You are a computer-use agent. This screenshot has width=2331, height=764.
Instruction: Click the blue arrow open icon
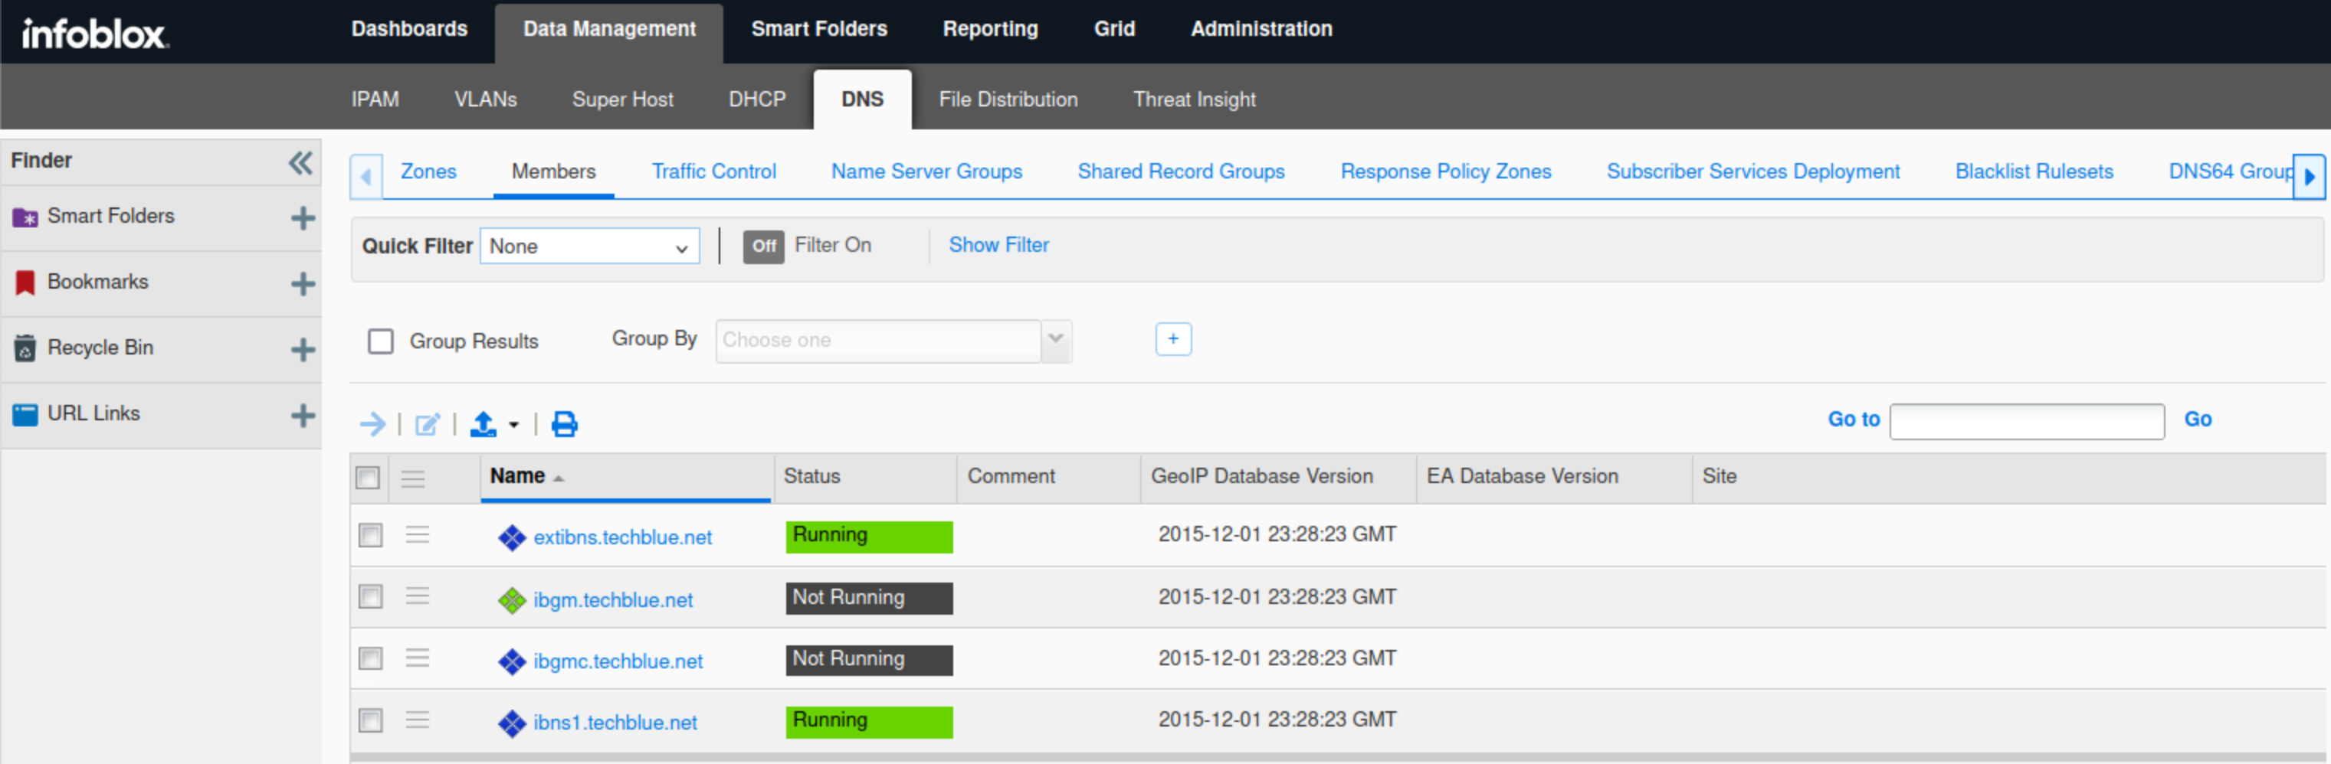pos(372,424)
